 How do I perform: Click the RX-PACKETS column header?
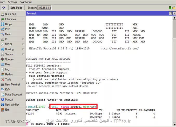click(x=147, y=110)
